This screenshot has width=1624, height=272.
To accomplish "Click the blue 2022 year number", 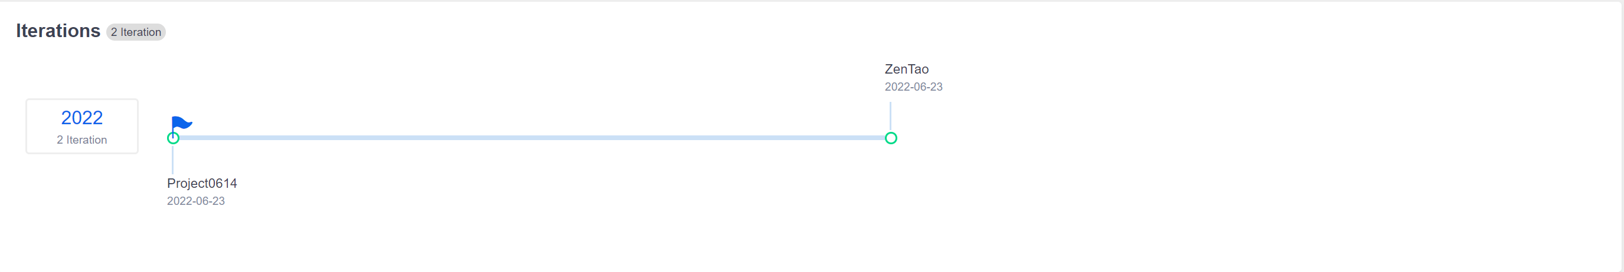I will point(82,118).
